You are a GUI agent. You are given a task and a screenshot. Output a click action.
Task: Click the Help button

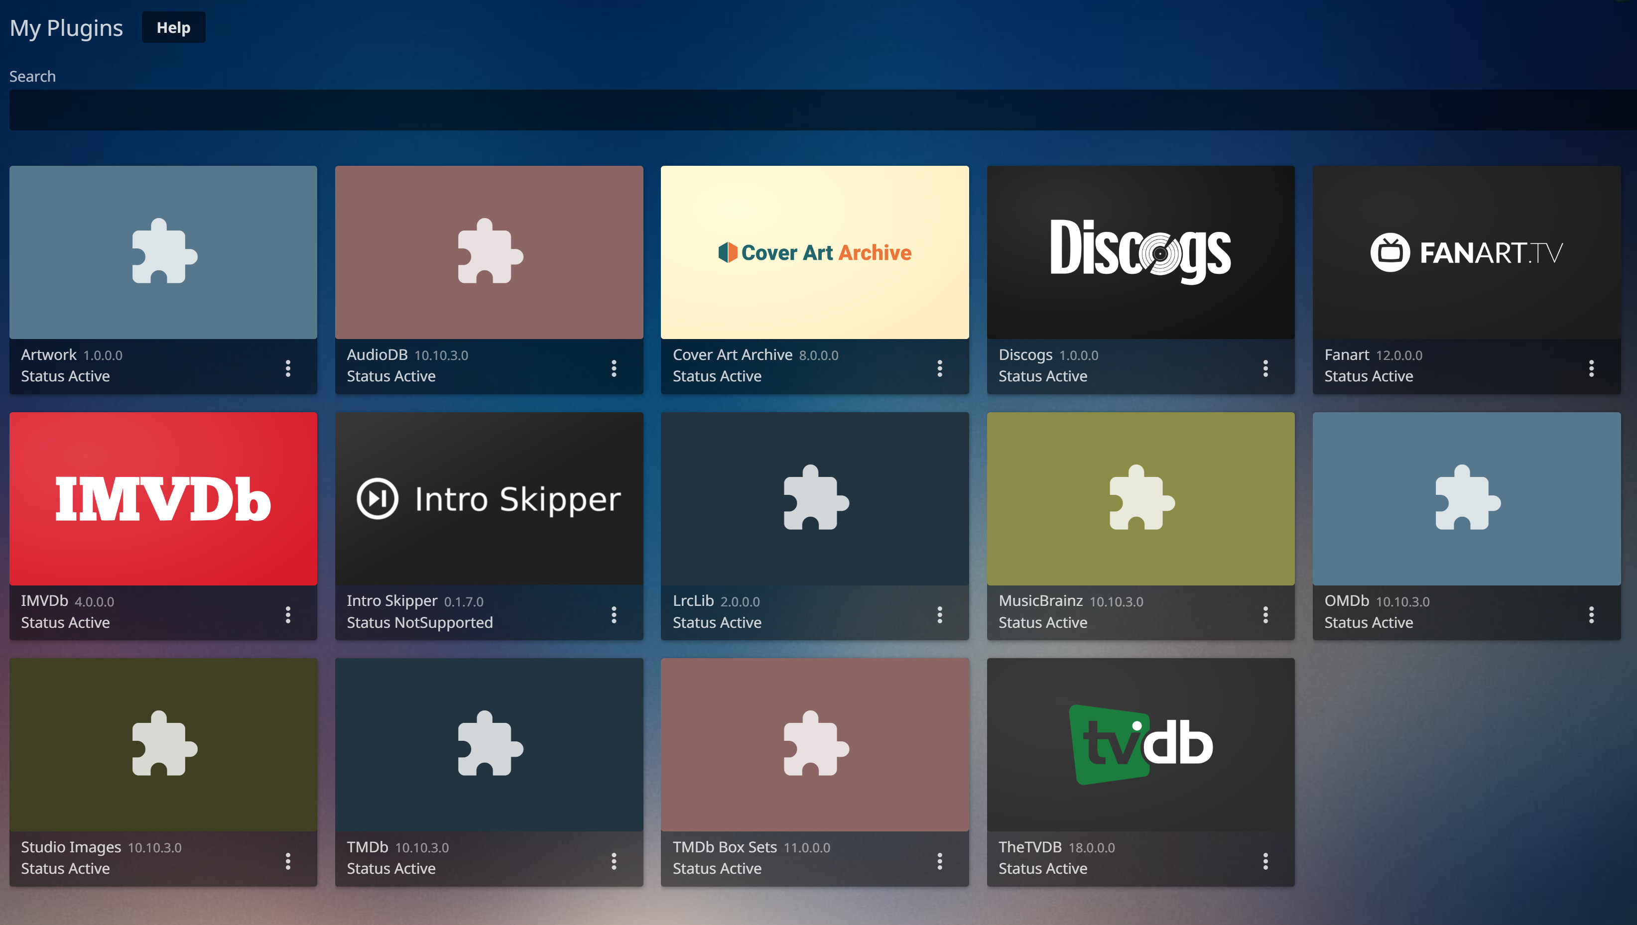[x=173, y=27]
